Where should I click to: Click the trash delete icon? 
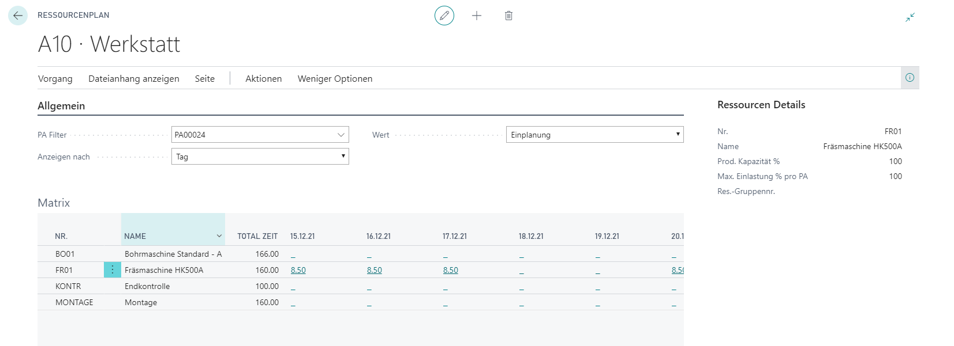pos(508,16)
